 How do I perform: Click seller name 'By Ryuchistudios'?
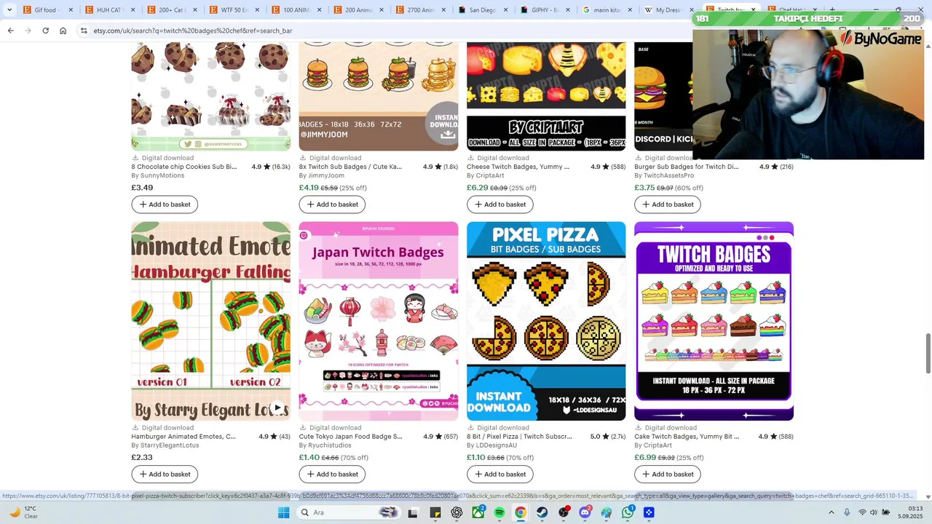pyautogui.click(x=325, y=445)
